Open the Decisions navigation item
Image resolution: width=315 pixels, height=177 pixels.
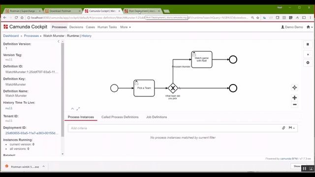click(76, 27)
